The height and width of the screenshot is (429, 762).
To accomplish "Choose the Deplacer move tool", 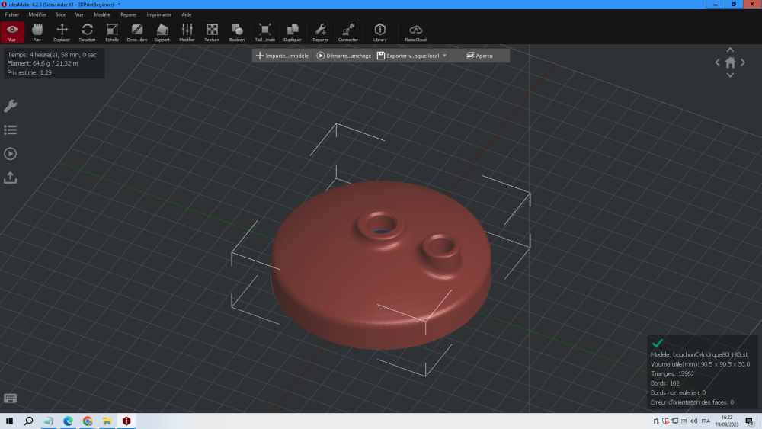I will [x=62, y=32].
